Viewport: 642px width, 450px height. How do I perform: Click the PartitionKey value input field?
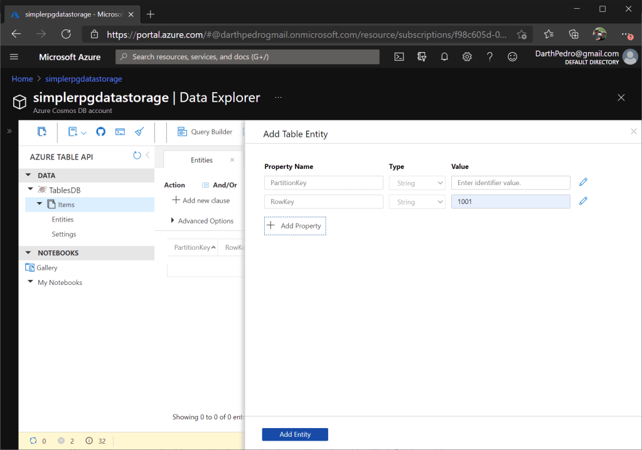(x=510, y=183)
